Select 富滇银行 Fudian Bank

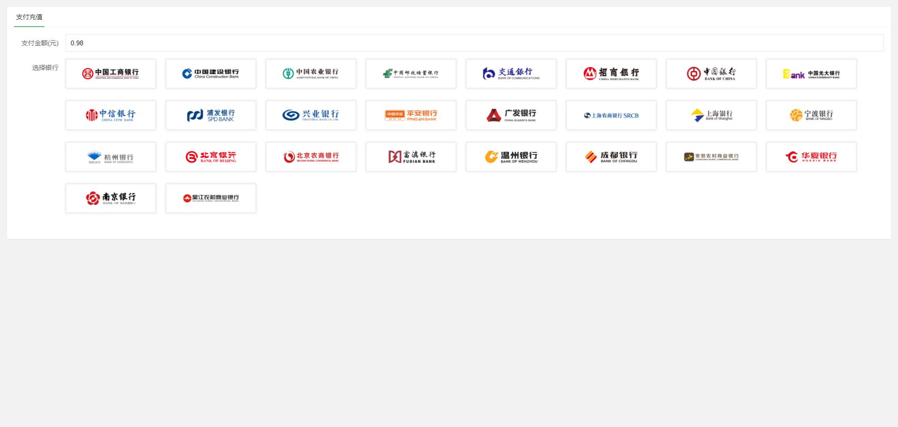point(411,157)
